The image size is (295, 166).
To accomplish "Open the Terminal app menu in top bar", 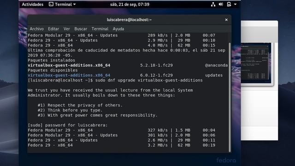I will pyautogui.click(x=62, y=4).
